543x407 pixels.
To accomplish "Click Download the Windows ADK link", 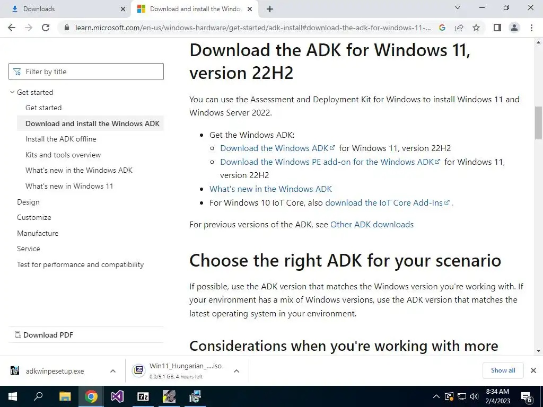I will click(277, 148).
